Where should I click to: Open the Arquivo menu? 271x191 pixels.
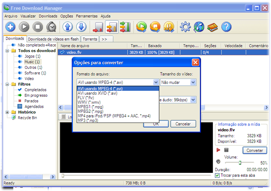11,16
